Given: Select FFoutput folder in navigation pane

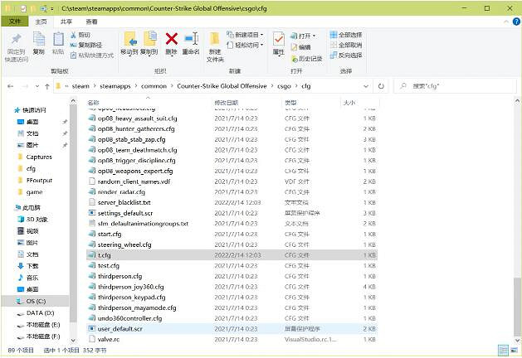Looking at the screenshot, I should (x=39, y=181).
